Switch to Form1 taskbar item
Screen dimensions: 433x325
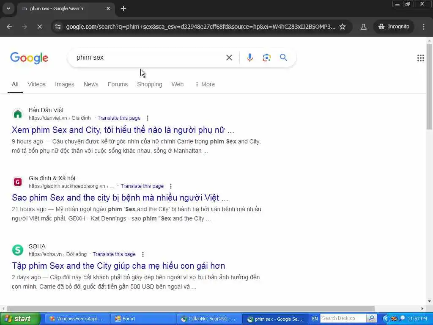tap(143, 319)
